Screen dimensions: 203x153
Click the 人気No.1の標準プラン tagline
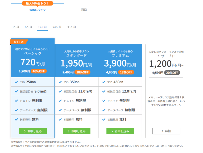(77, 51)
